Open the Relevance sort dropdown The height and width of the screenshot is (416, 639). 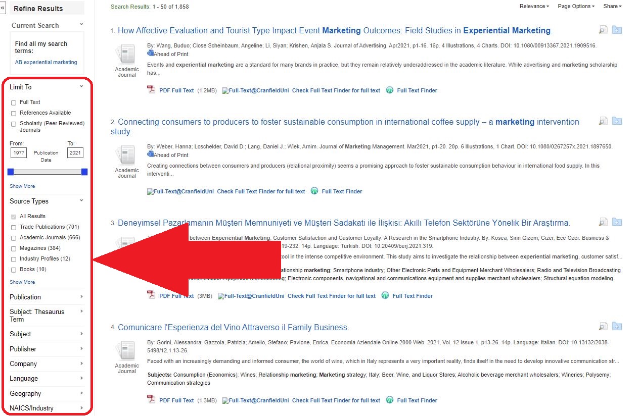pyautogui.click(x=534, y=6)
